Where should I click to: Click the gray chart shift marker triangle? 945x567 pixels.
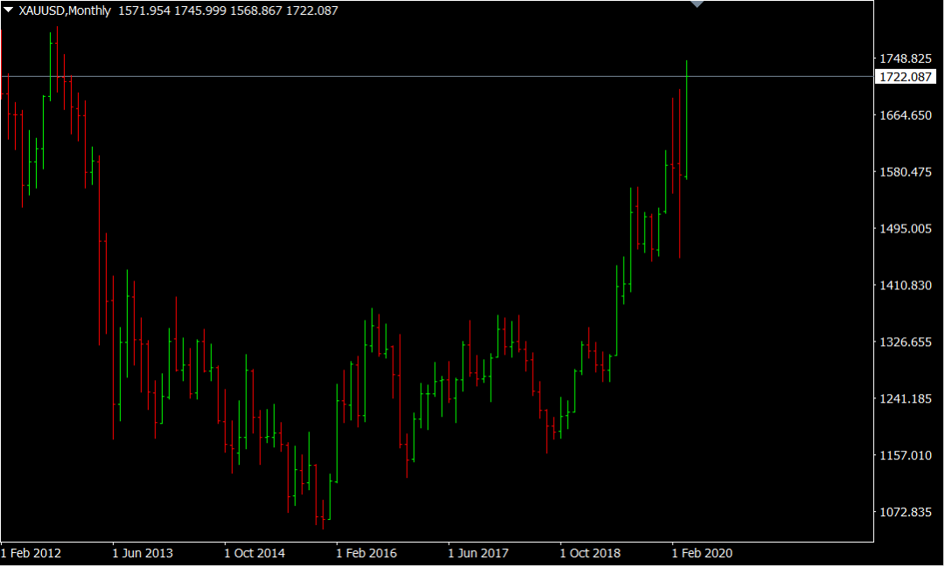(x=697, y=3)
